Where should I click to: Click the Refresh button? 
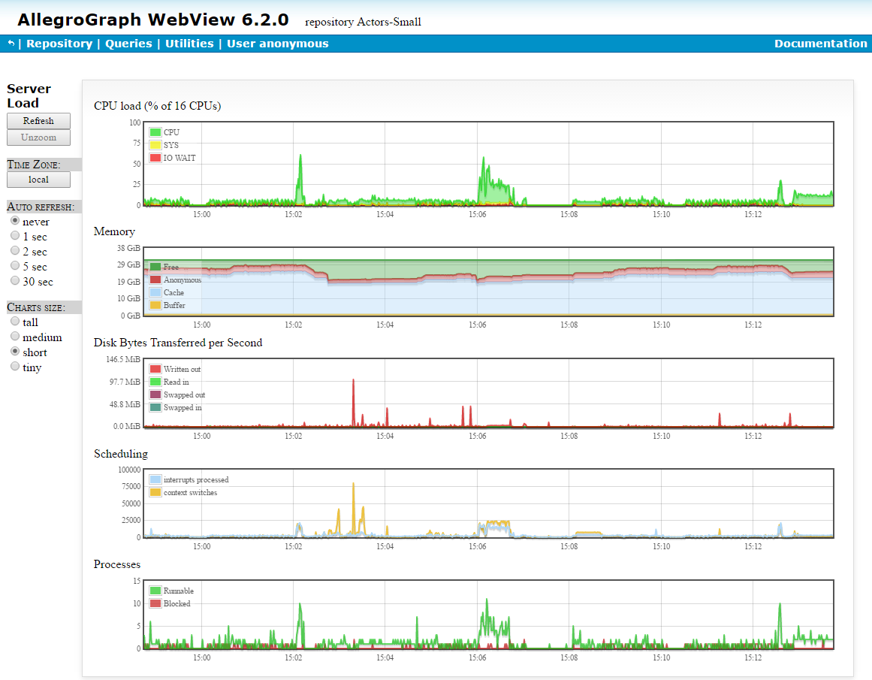pyautogui.click(x=38, y=121)
